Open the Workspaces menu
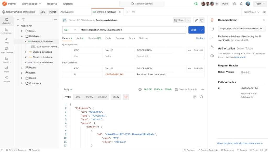Screen dimensions: 268x152 (x=31, y=4)
